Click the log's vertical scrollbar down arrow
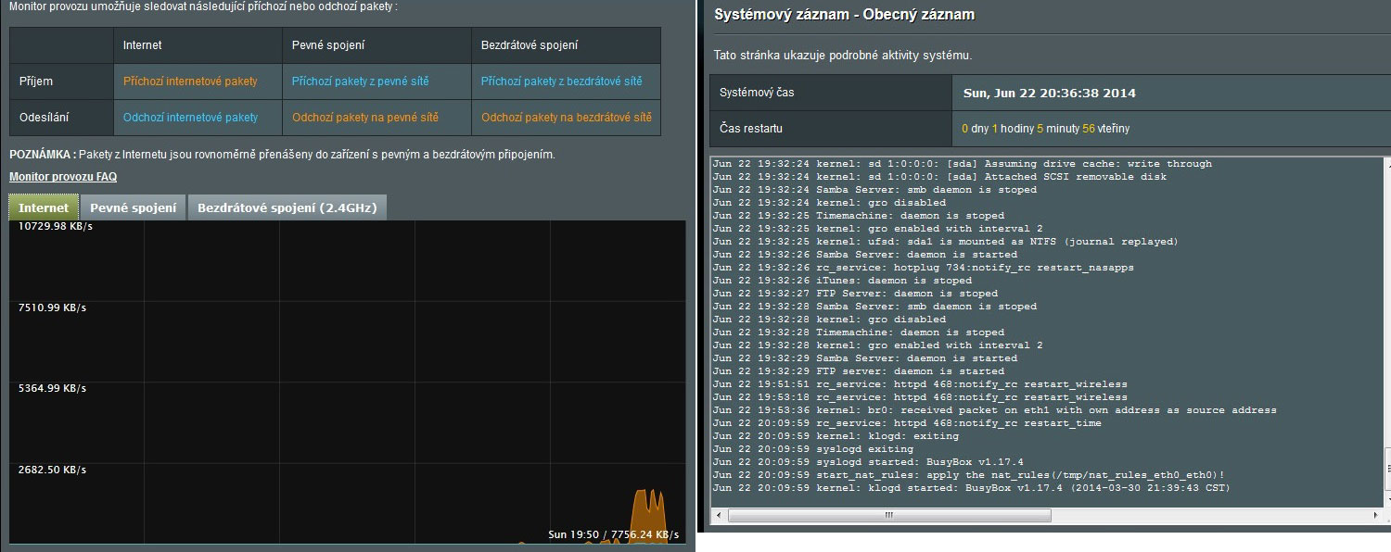Image resolution: width=1391 pixels, height=552 pixels. point(1385,499)
